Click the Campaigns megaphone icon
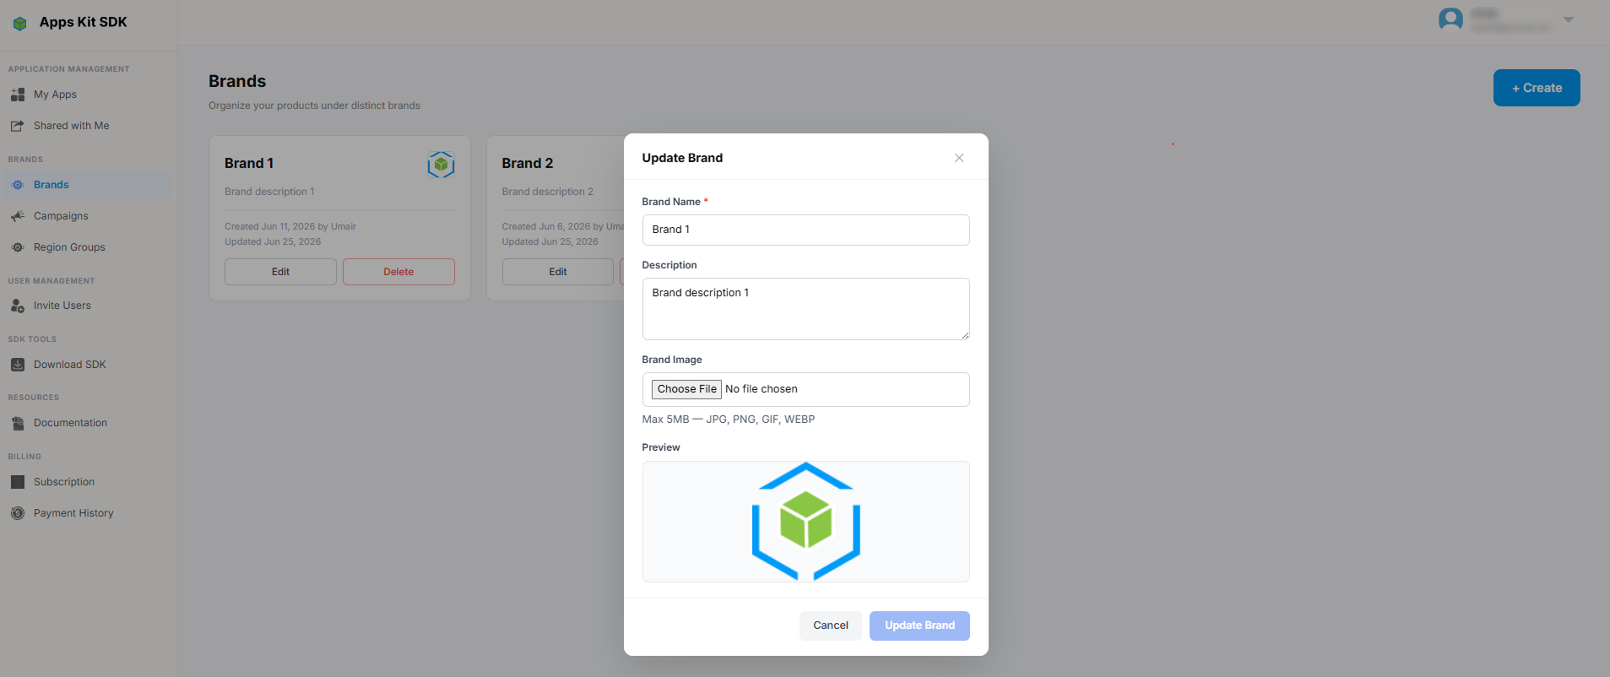Screen dimensions: 1610x677 pyautogui.click(x=18, y=216)
